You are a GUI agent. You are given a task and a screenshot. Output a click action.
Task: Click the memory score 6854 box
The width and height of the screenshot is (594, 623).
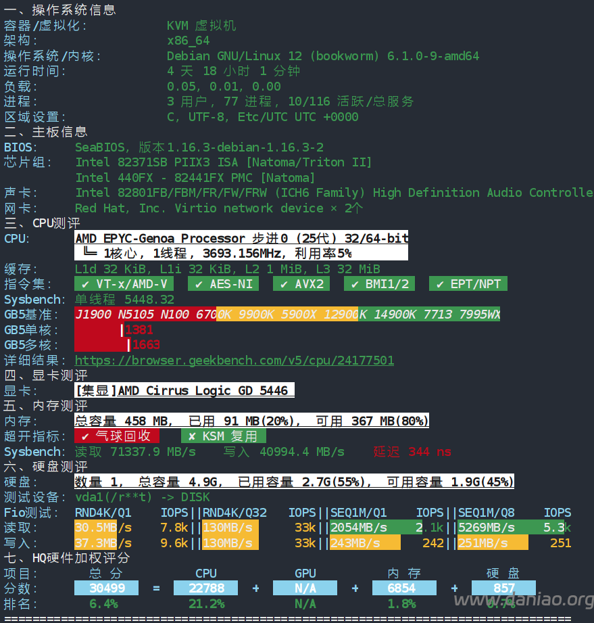pos(401,589)
